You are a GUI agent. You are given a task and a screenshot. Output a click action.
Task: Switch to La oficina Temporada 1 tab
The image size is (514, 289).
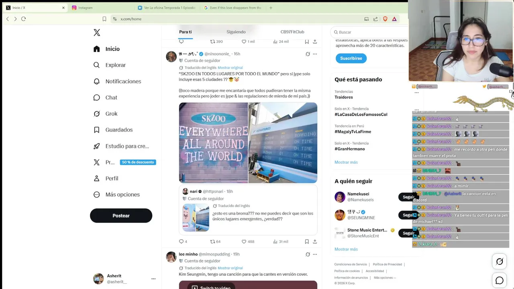pyautogui.click(x=167, y=8)
